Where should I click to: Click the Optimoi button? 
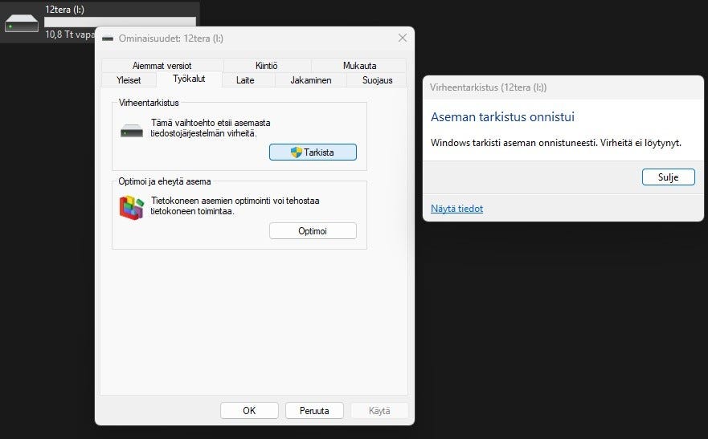(313, 231)
